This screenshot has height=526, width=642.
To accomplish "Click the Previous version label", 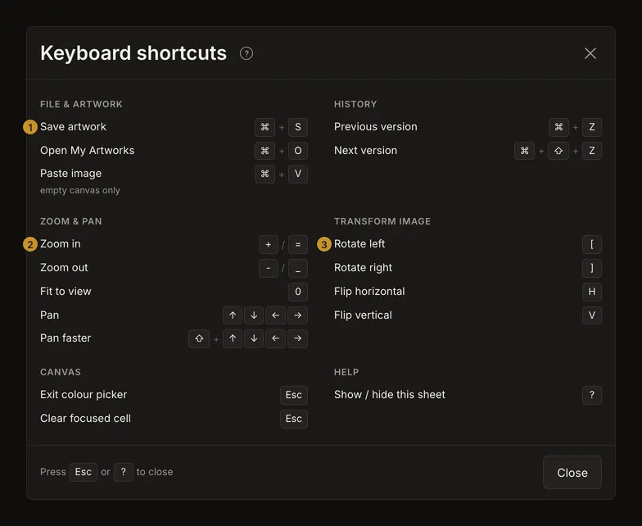I will 375,126.
